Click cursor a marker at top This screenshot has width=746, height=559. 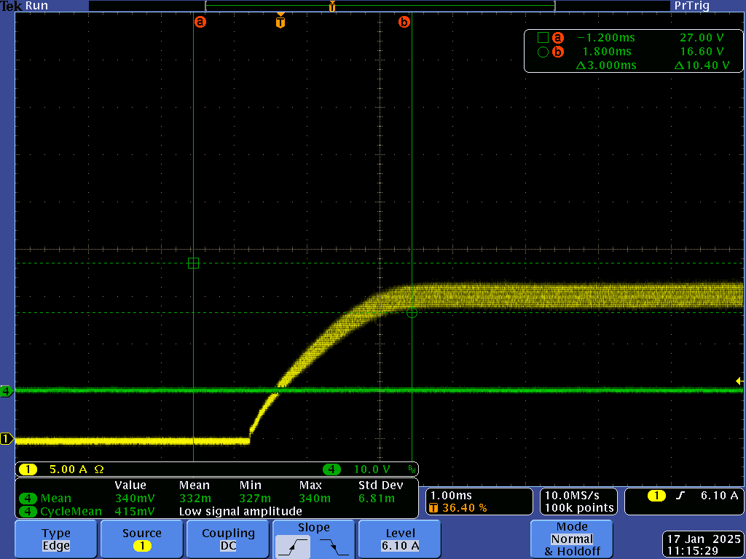(x=200, y=21)
